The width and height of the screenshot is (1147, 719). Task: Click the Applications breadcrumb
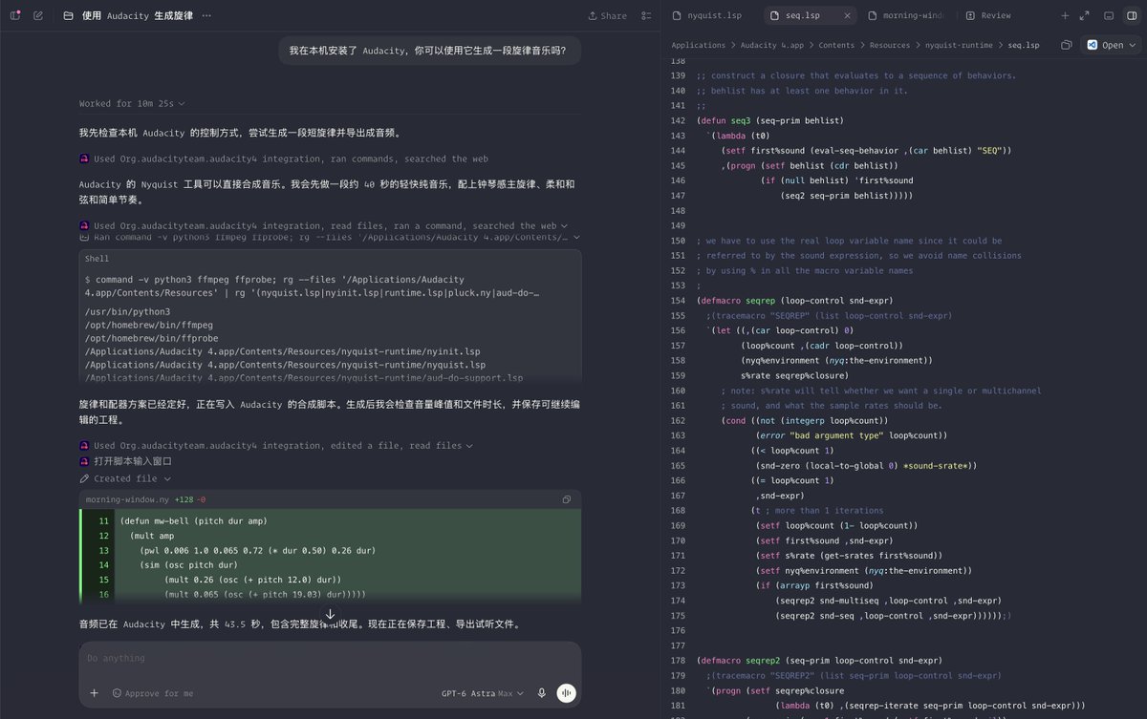click(x=699, y=45)
